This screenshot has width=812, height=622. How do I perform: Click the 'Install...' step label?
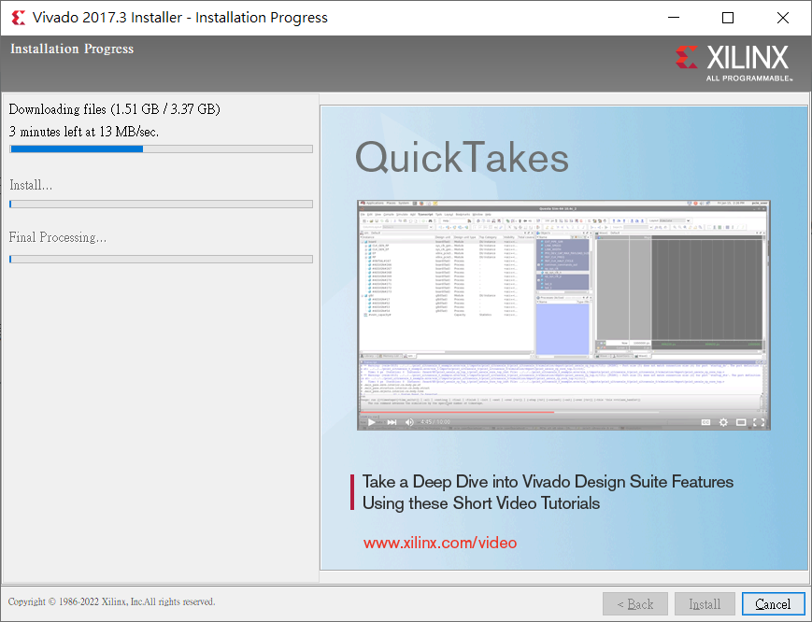tap(31, 185)
